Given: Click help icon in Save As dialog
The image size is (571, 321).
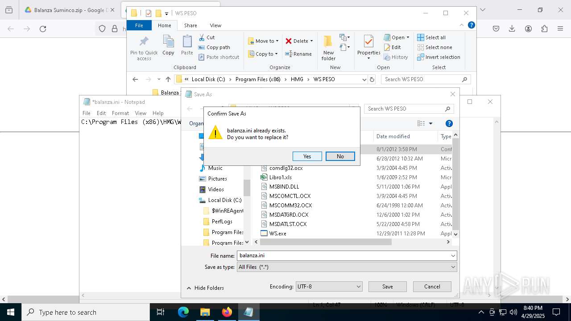Looking at the screenshot, I should (x=449, y=123).
